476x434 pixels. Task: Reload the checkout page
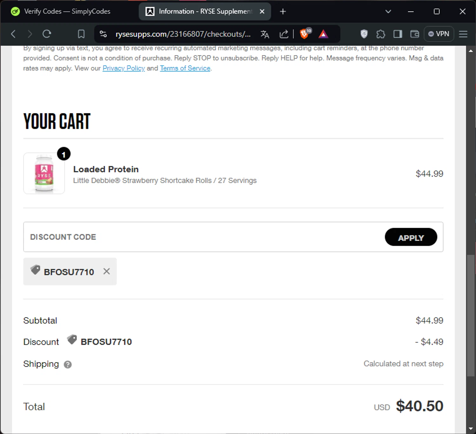click(x=47, y=34)
